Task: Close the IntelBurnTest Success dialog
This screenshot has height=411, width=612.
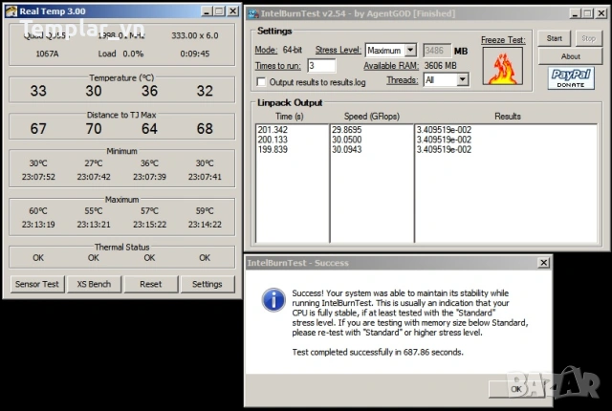Action: pyautogui.click(x=543, y=263)
